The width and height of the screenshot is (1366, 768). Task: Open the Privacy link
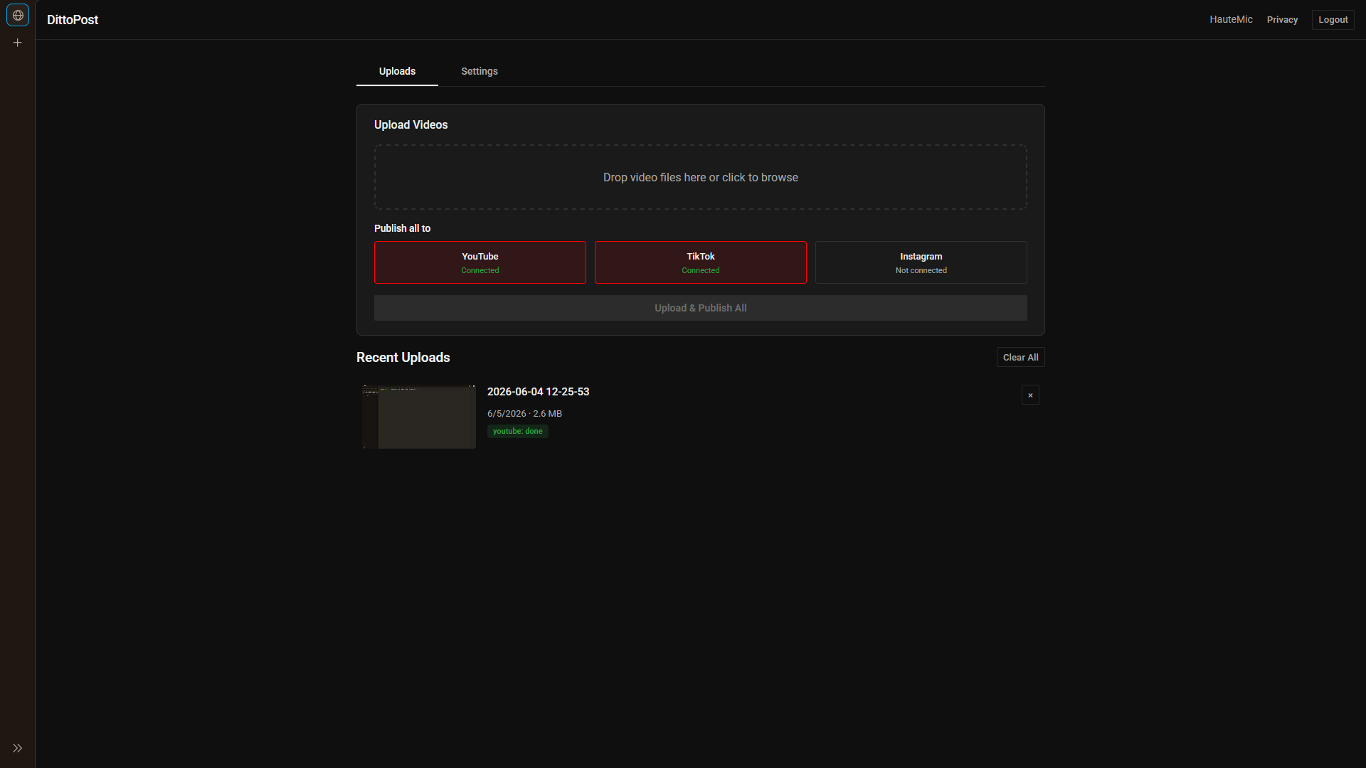tap(1282, 20)
